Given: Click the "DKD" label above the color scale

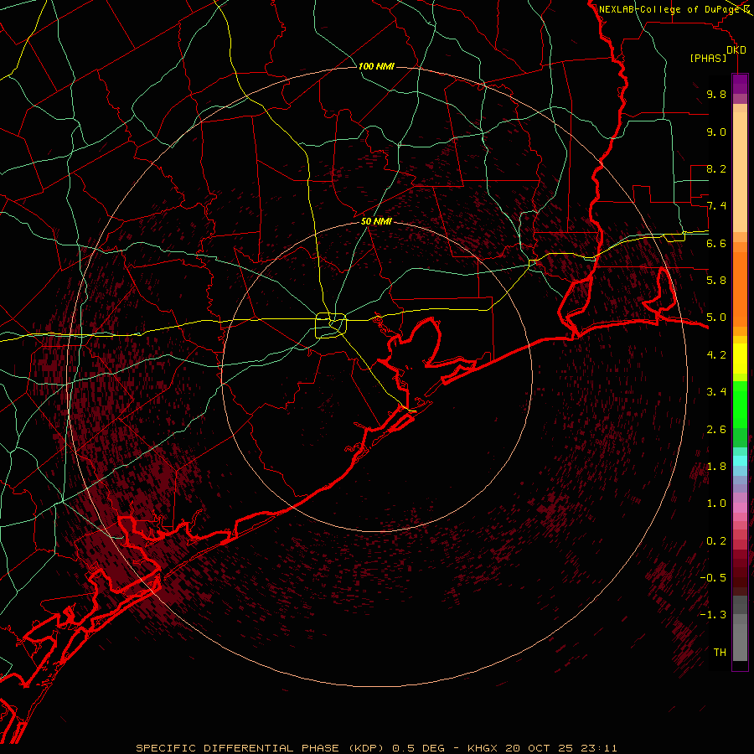Looking at the screenshot, I should point(736,50).
